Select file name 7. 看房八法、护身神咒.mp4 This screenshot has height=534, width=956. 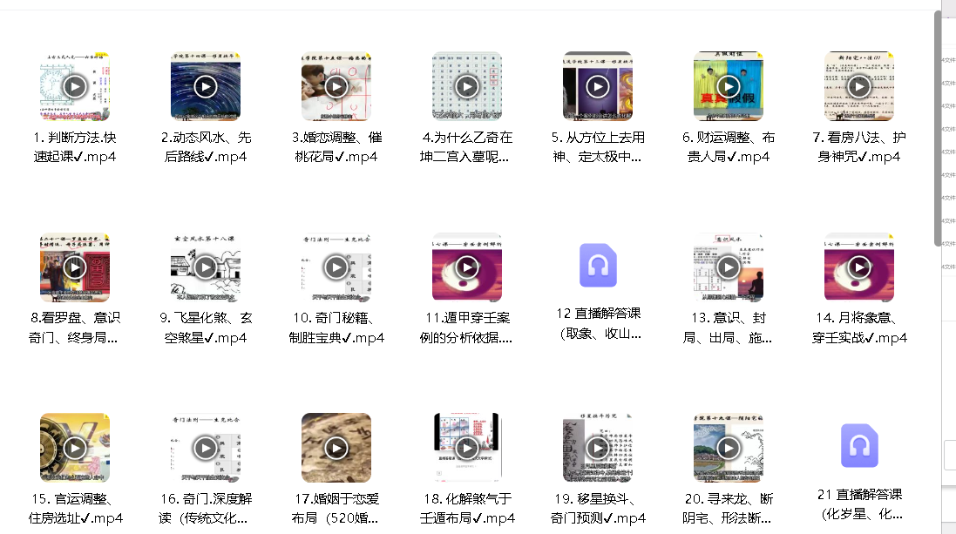859,147
